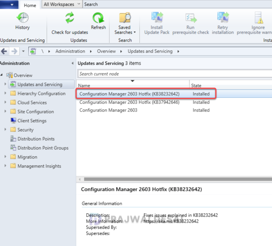Click the Updates and Servicing breadcrumb segment

pyautogui.click(x=150, y=51)
